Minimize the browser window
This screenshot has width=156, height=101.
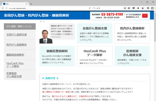point(141,2)
